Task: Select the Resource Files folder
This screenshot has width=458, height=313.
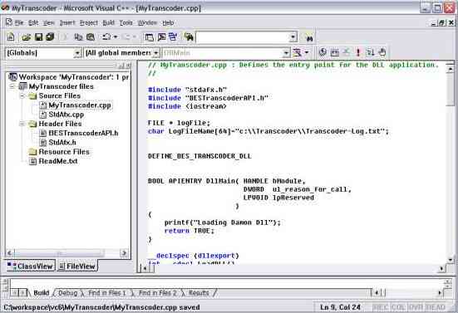Action: tap(64, 152)
